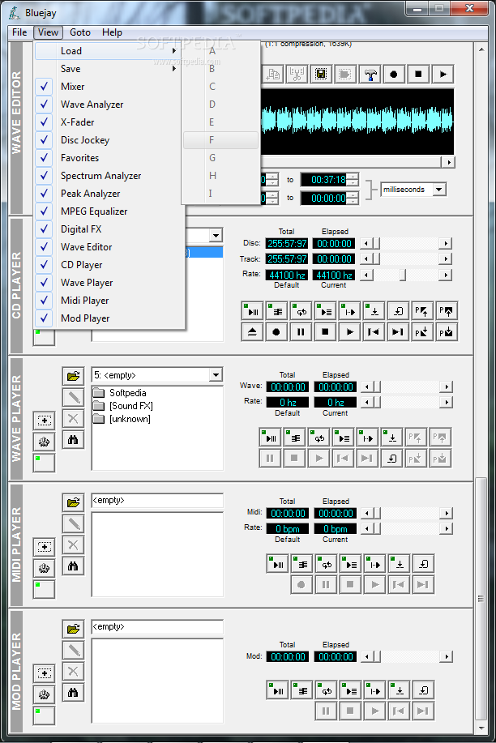Viewport: 496px width, 743px height.
Task: Select the [unknown] folder in Wave Player
Action: (122, 419)
